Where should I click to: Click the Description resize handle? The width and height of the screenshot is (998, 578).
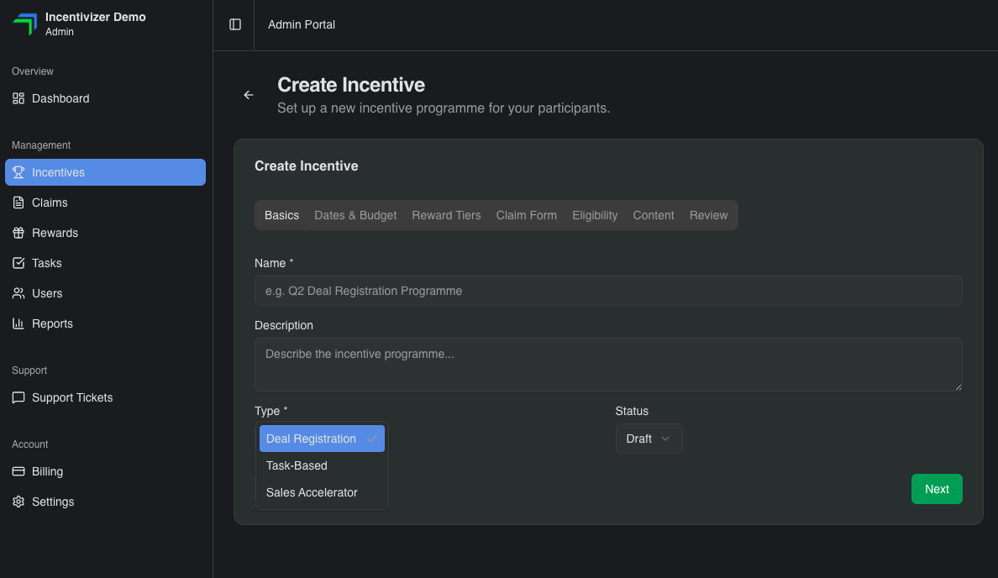(959, 387)
